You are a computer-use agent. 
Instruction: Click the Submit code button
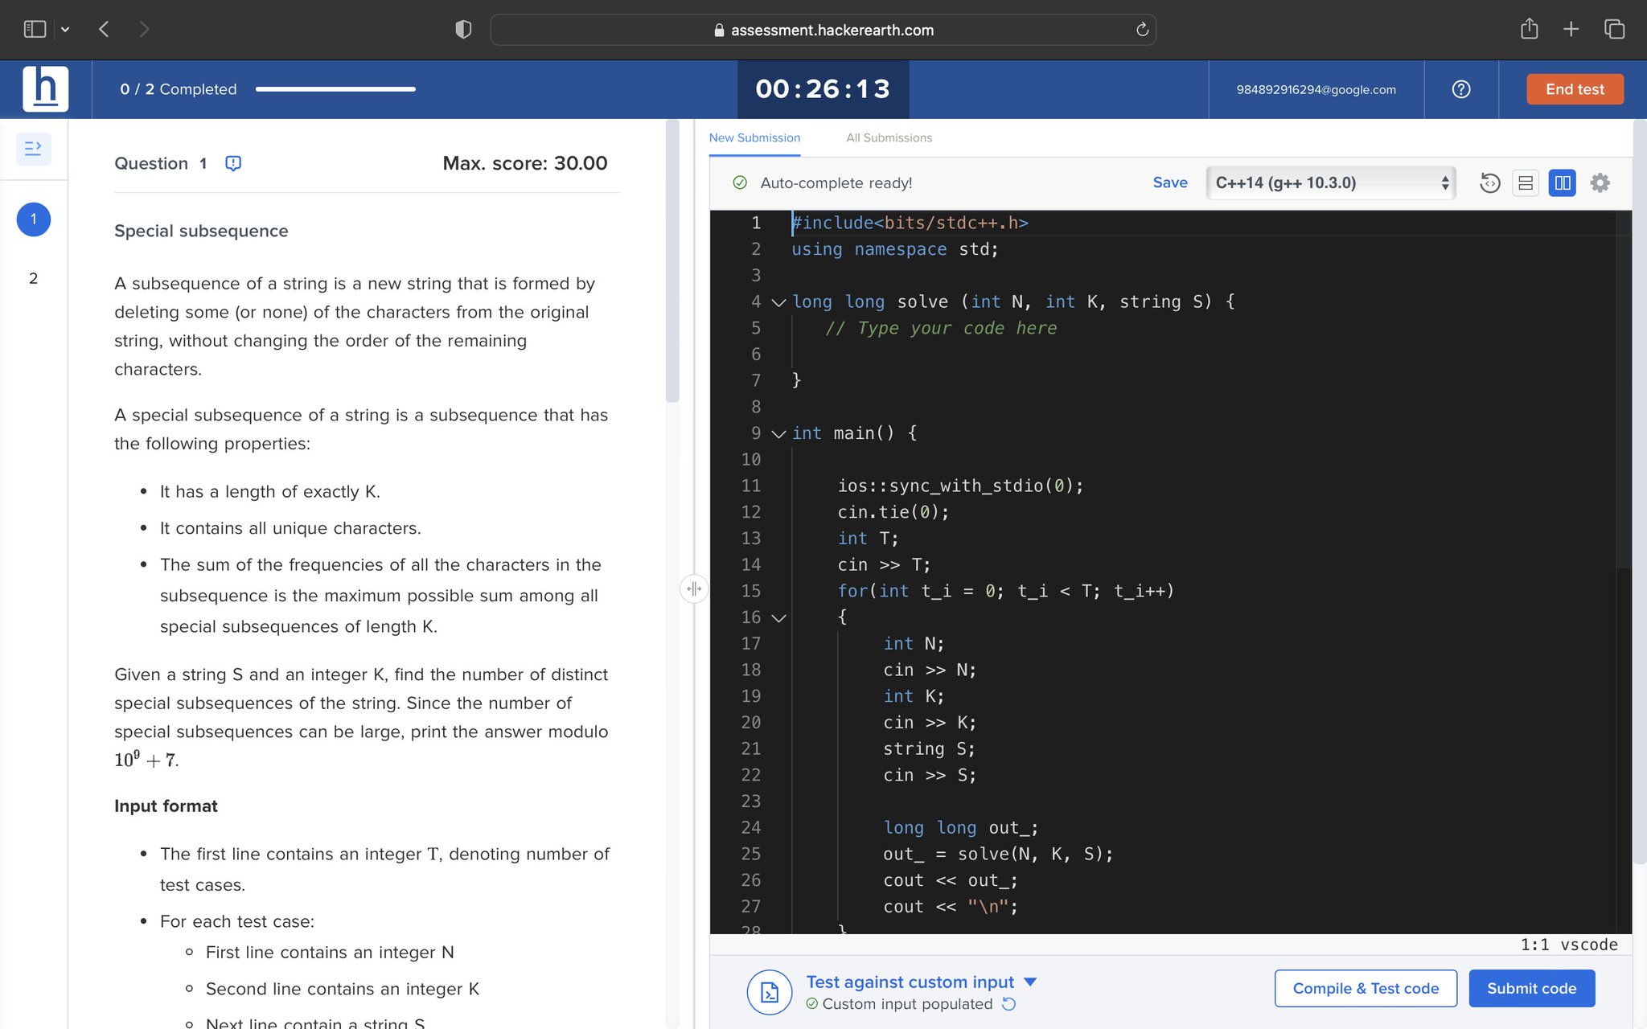tap(1531, 988)
